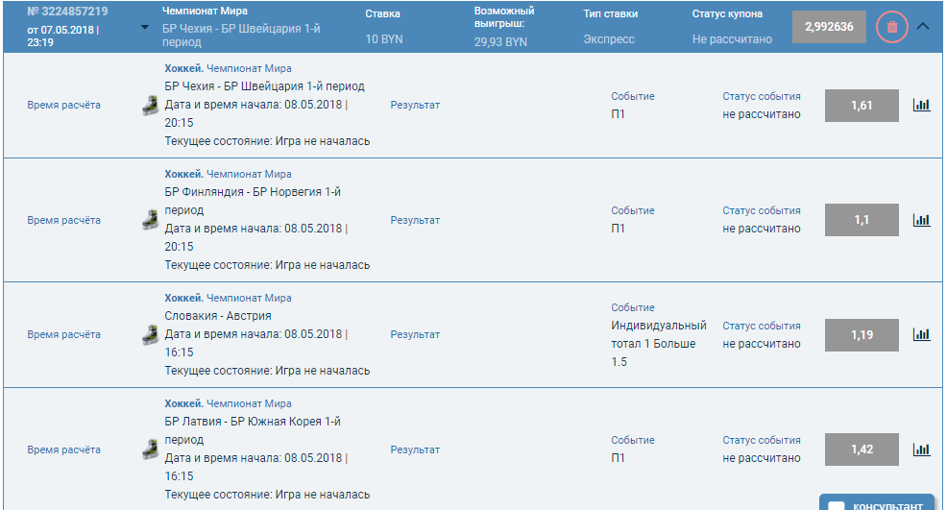This screenshot has height=510, width=947.
Task: Open the консультант chat widget
Action: [876, 503]
